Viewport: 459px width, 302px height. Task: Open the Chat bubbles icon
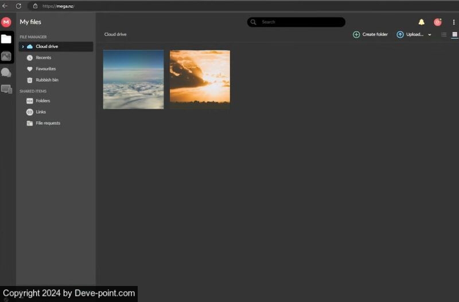[x=6, y=73]
